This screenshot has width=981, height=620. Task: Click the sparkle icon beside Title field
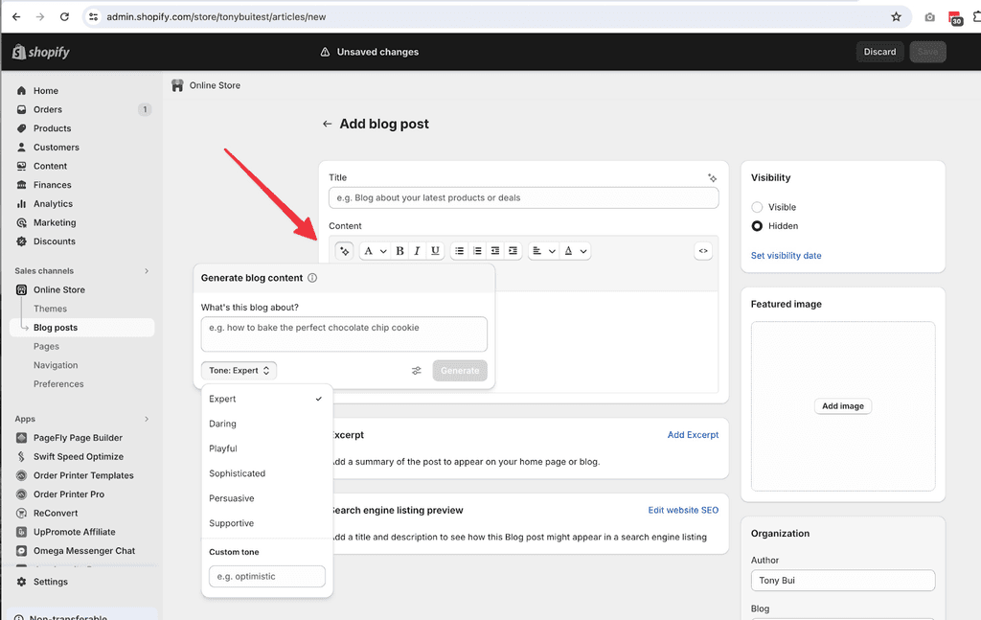pos(712,178)
